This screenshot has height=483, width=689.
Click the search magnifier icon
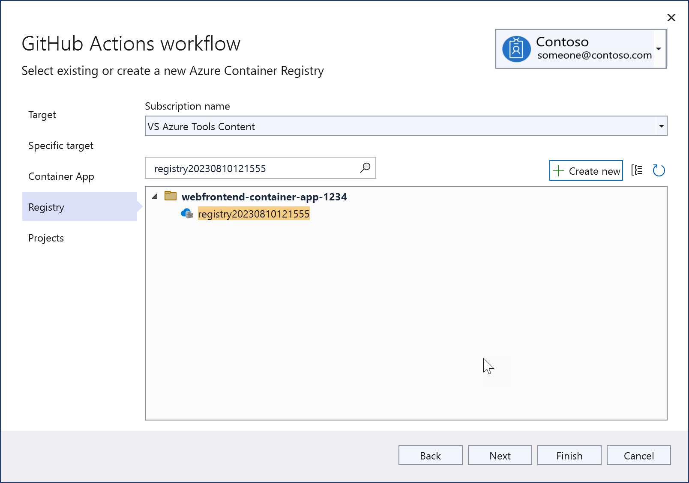click(x=365, y=168)
